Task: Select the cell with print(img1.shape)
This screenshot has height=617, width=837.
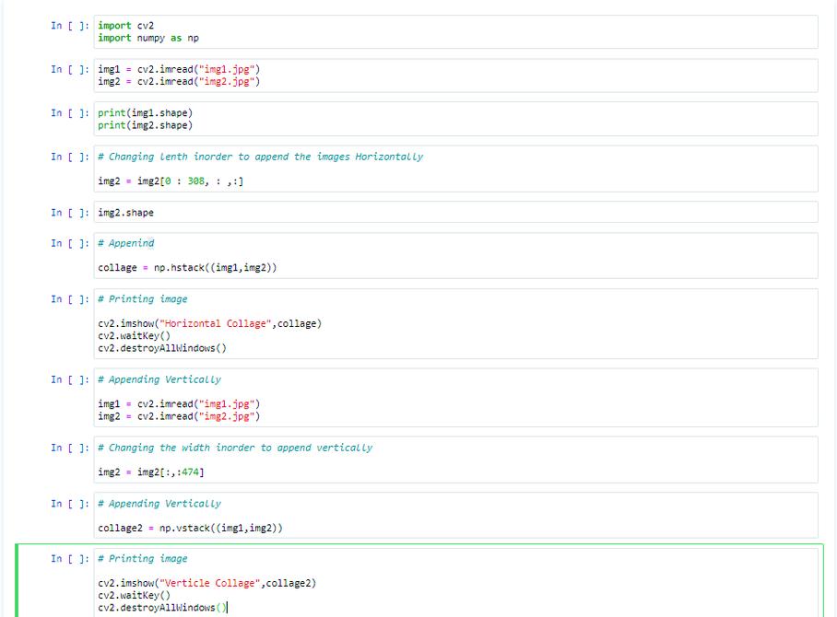Action: coord(455,119)
